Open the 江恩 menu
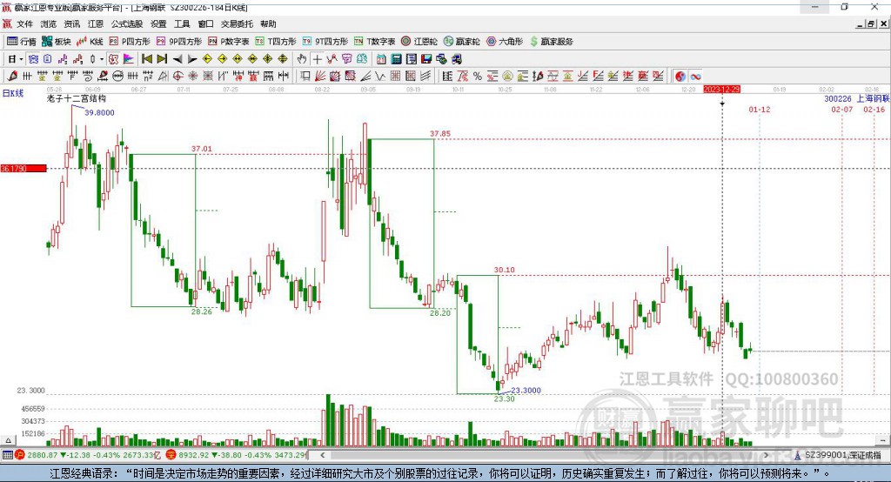The width and height of the screenshot is (891, 482). 96,23
